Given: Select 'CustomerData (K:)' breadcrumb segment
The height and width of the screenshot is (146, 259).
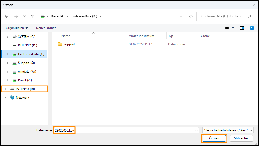Looking at the screenshot, I should 84,16.
